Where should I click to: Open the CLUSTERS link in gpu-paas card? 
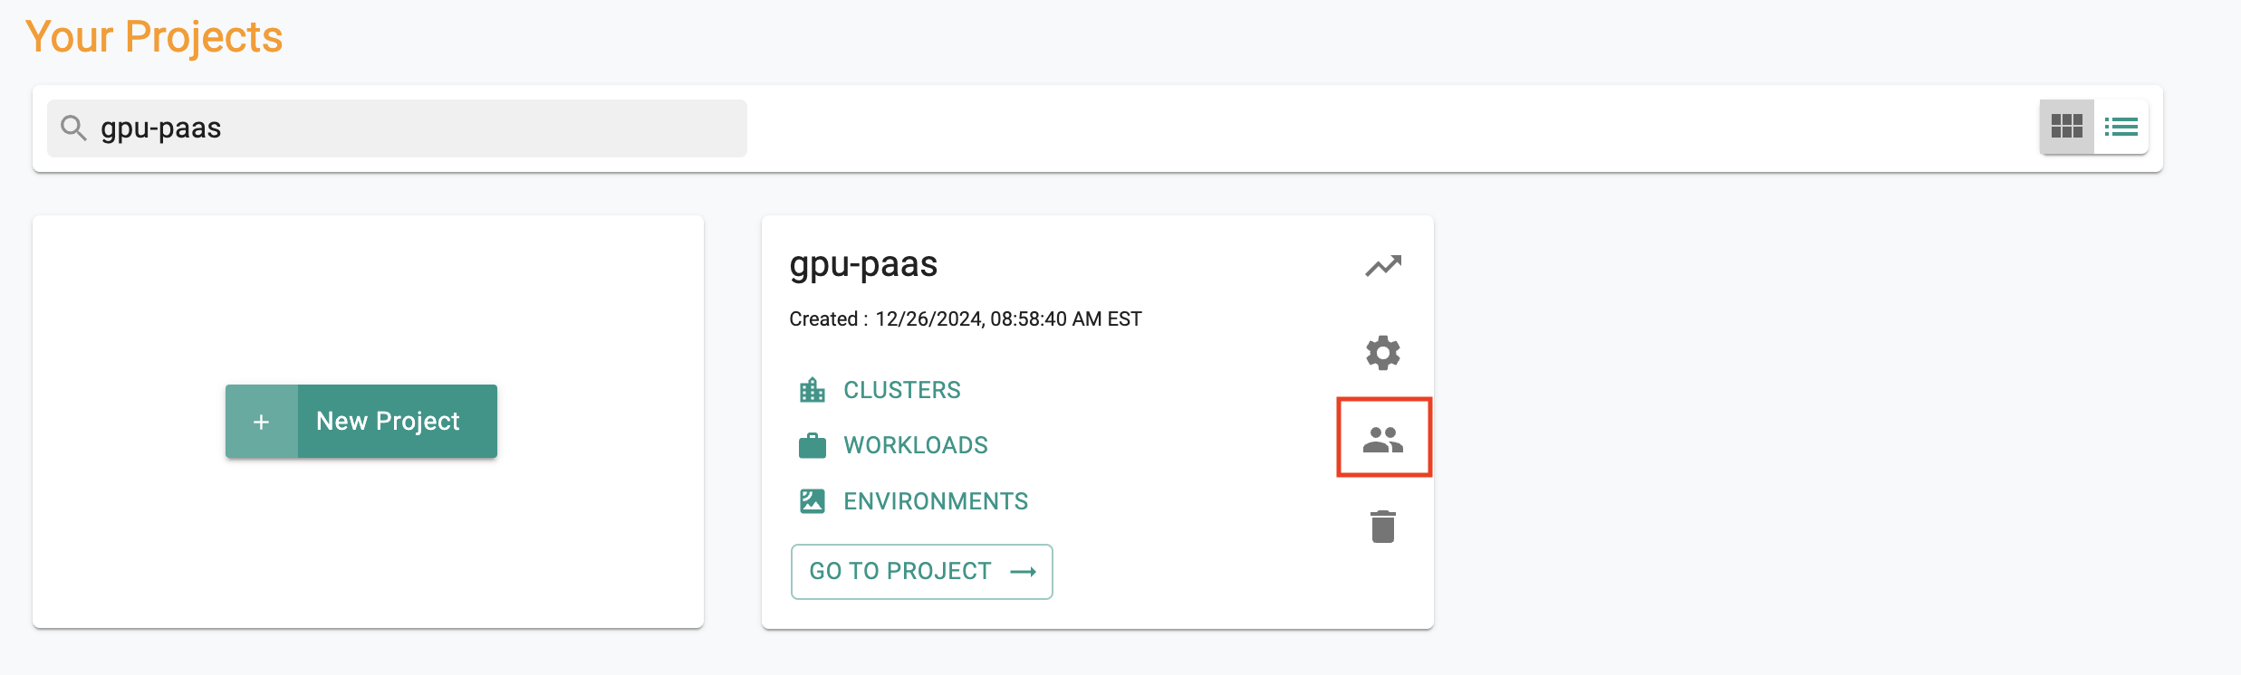pyautogui.click(x=901, y=390)
